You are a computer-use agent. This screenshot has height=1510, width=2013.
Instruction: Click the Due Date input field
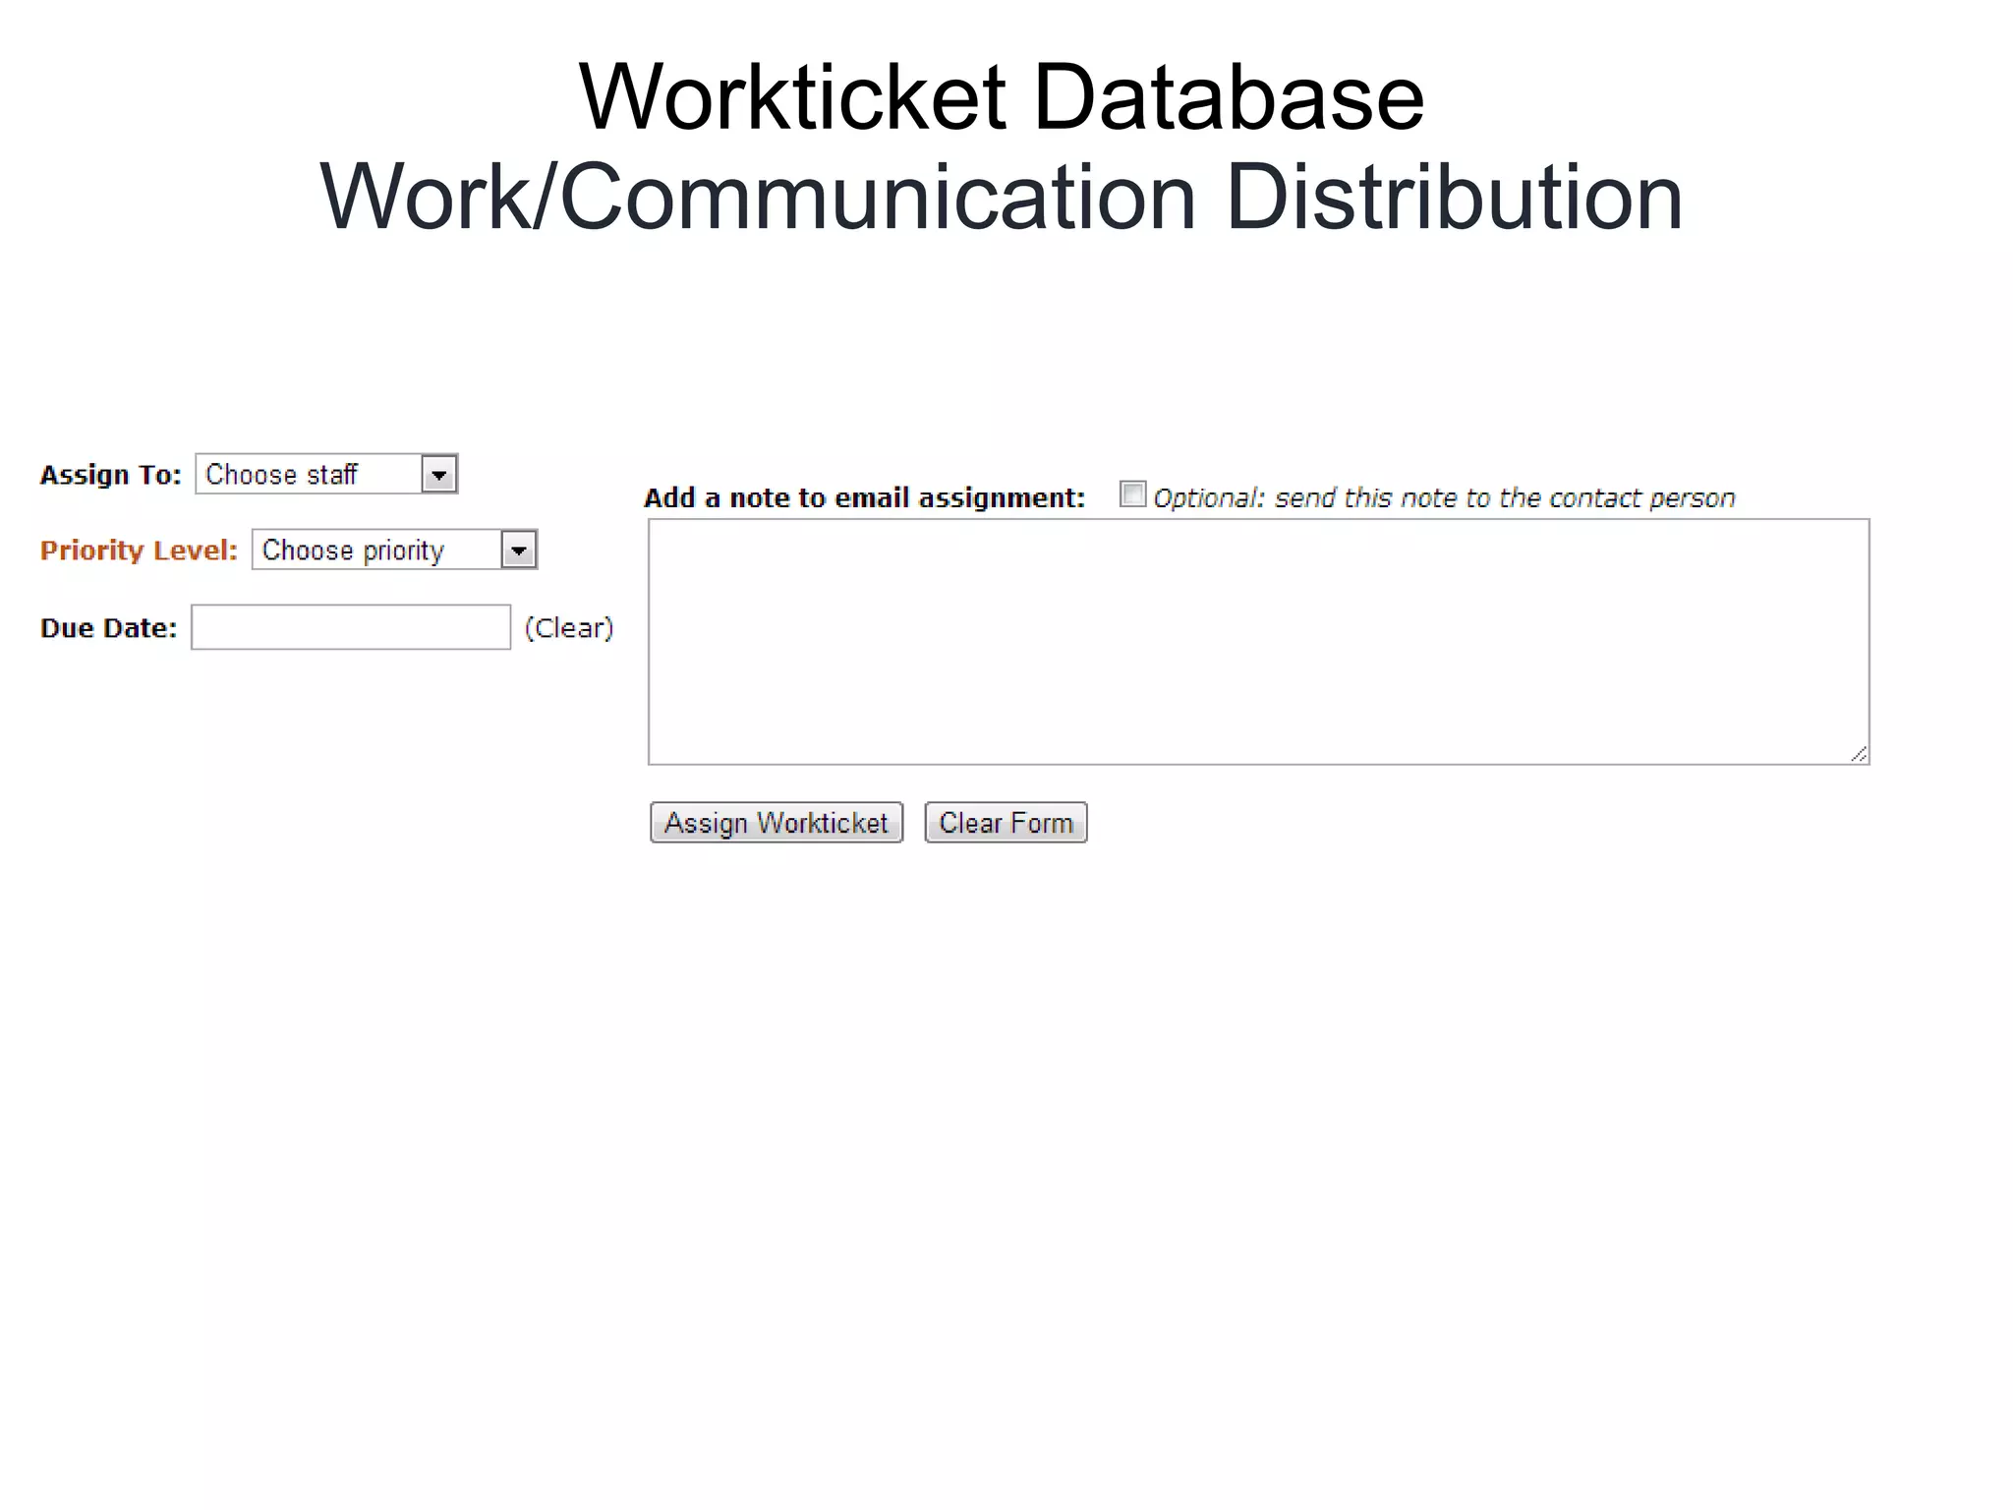point(351,627)
